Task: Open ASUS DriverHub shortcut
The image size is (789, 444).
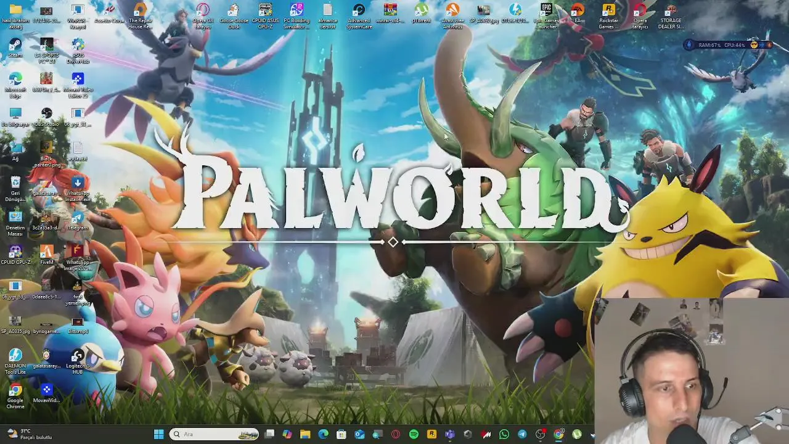Action: pos(78,51)
